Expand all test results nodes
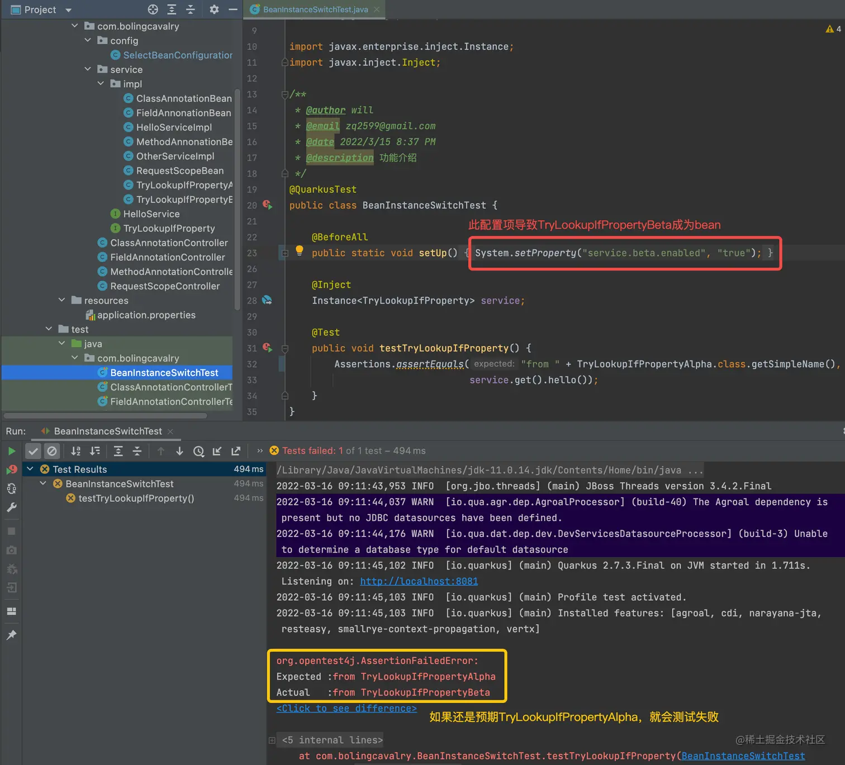845x765 pixels. pyautogui.click(x=118, y=451)
